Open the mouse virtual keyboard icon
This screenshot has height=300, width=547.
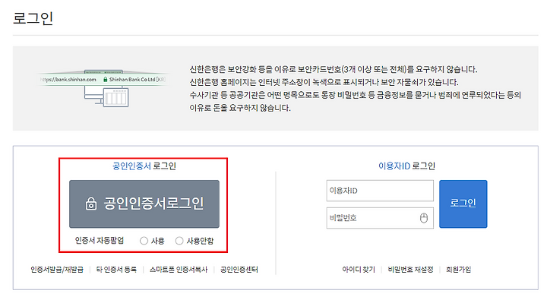tap(423, 218)
